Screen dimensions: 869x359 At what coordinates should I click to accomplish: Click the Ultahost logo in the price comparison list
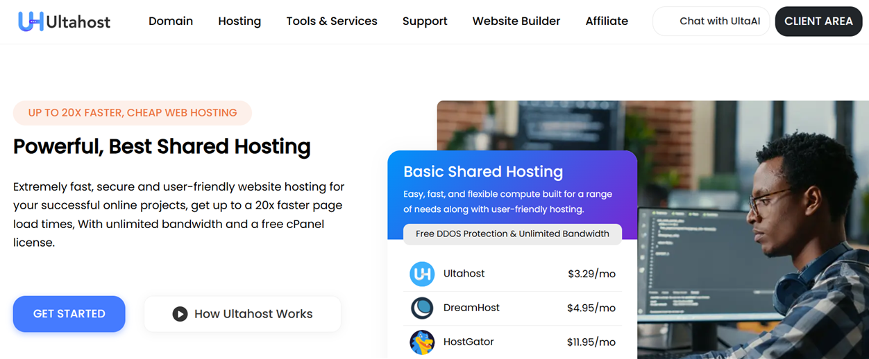tap(421, 274)
